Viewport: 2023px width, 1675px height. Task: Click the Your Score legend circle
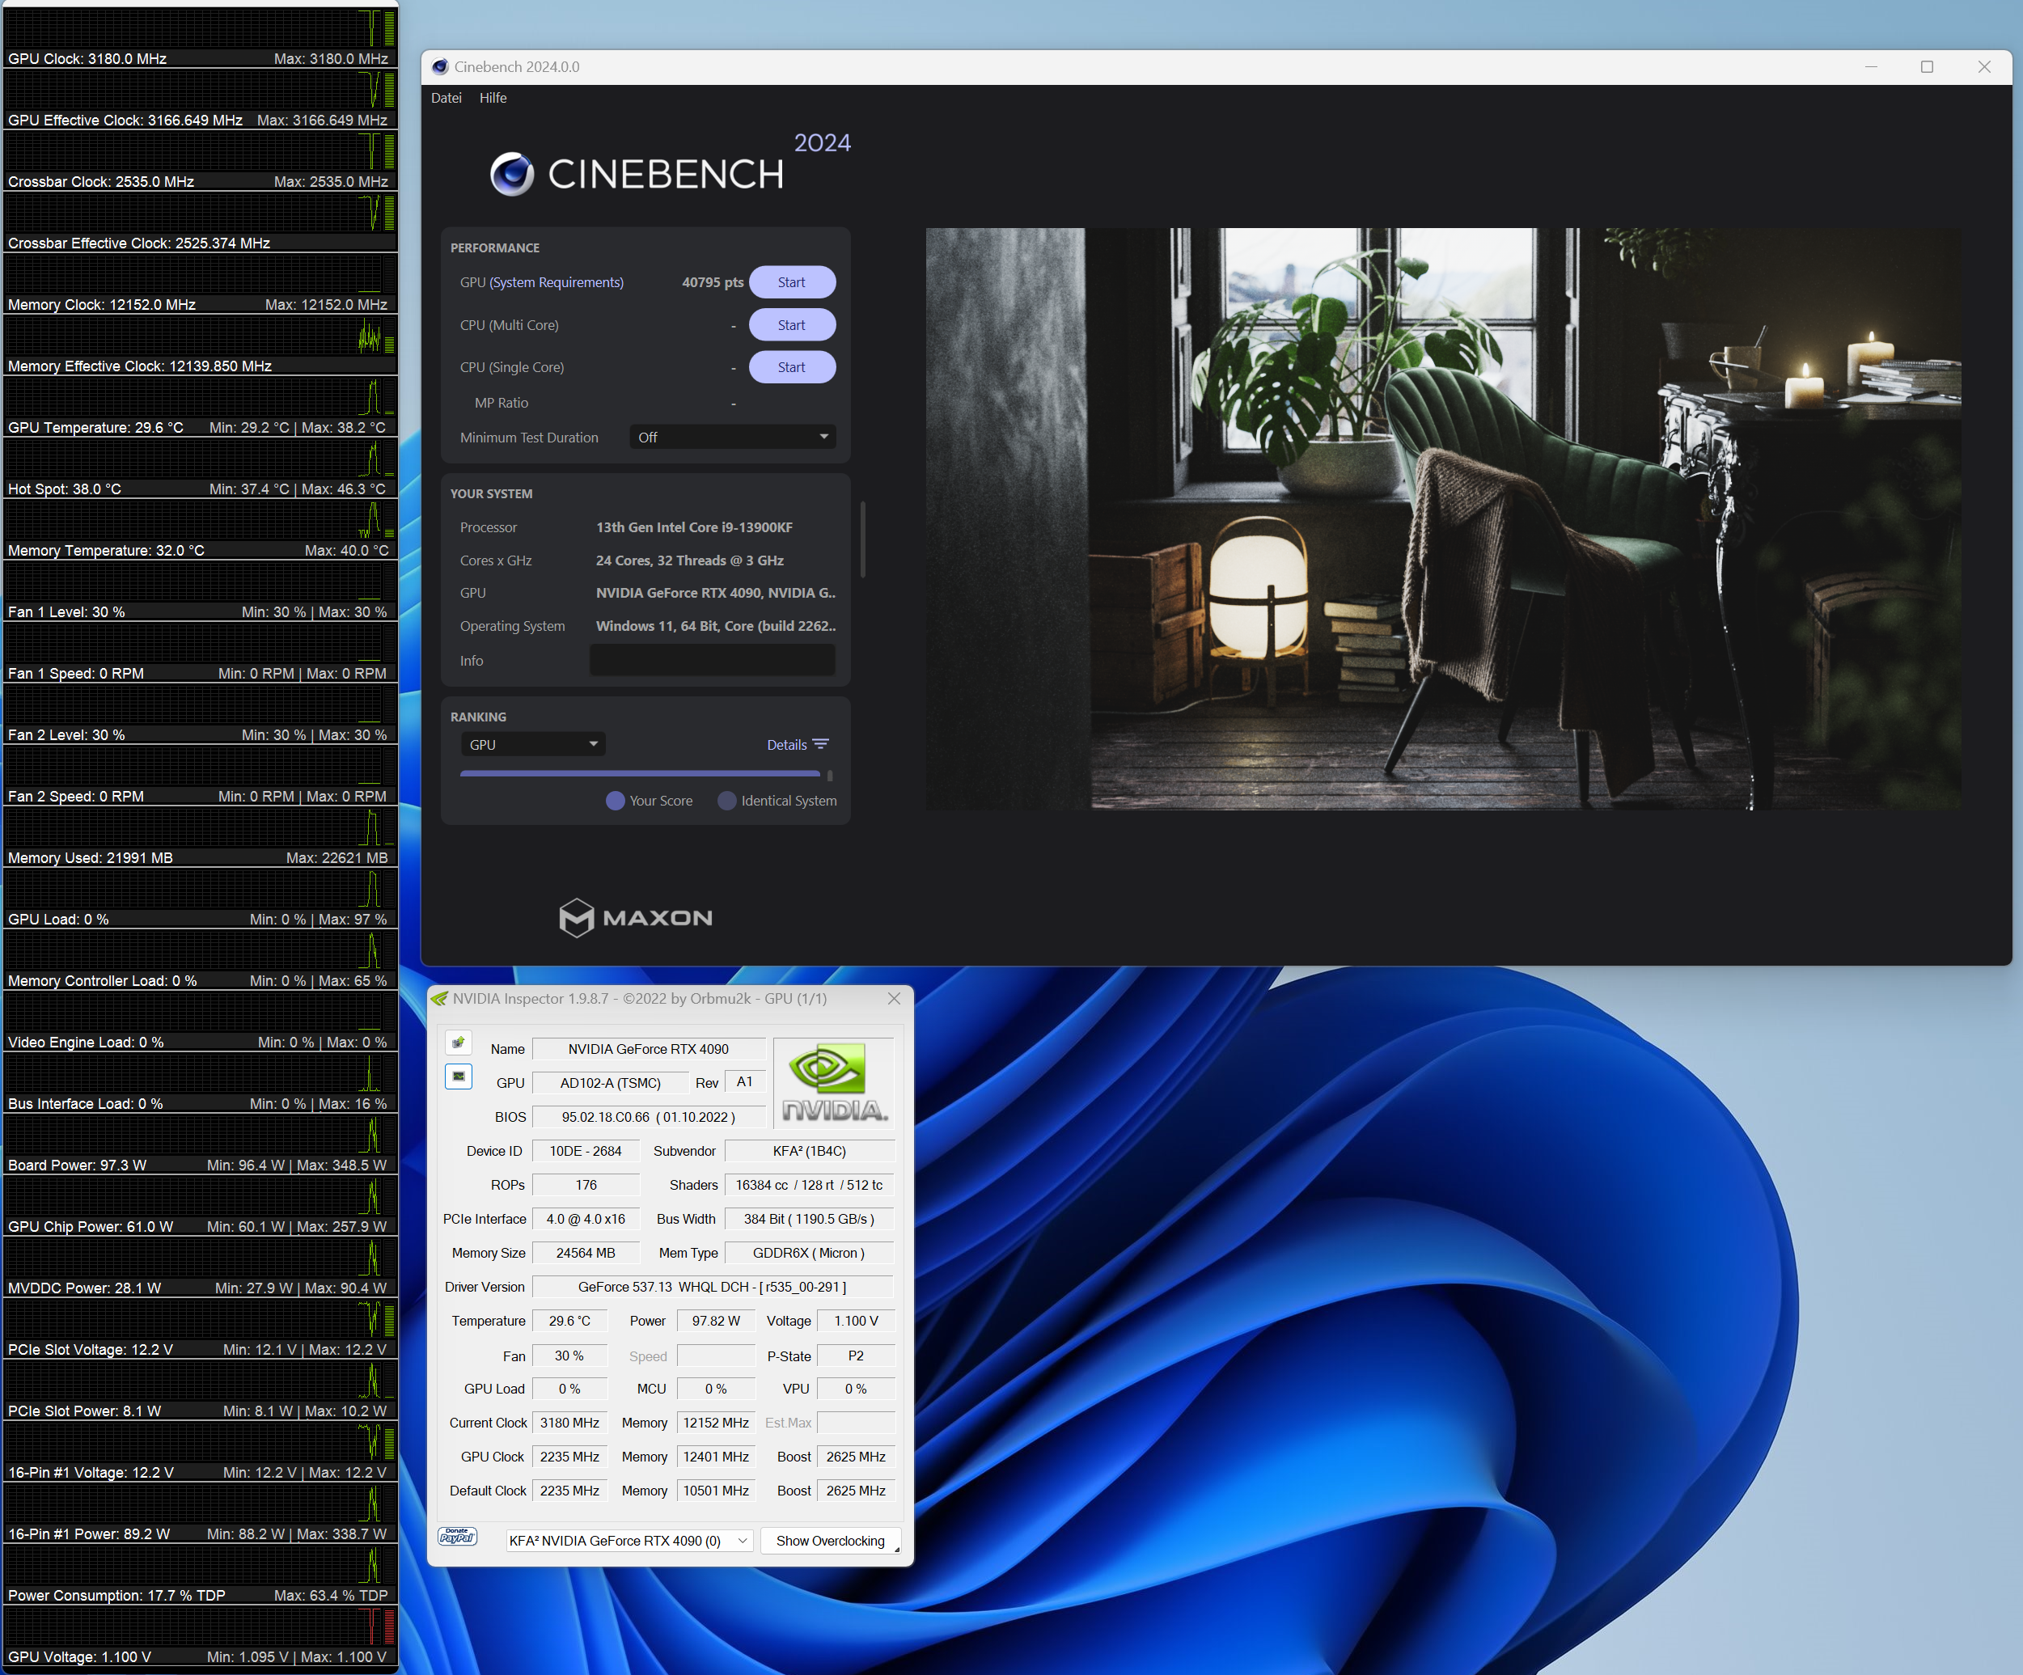[615, 801]
